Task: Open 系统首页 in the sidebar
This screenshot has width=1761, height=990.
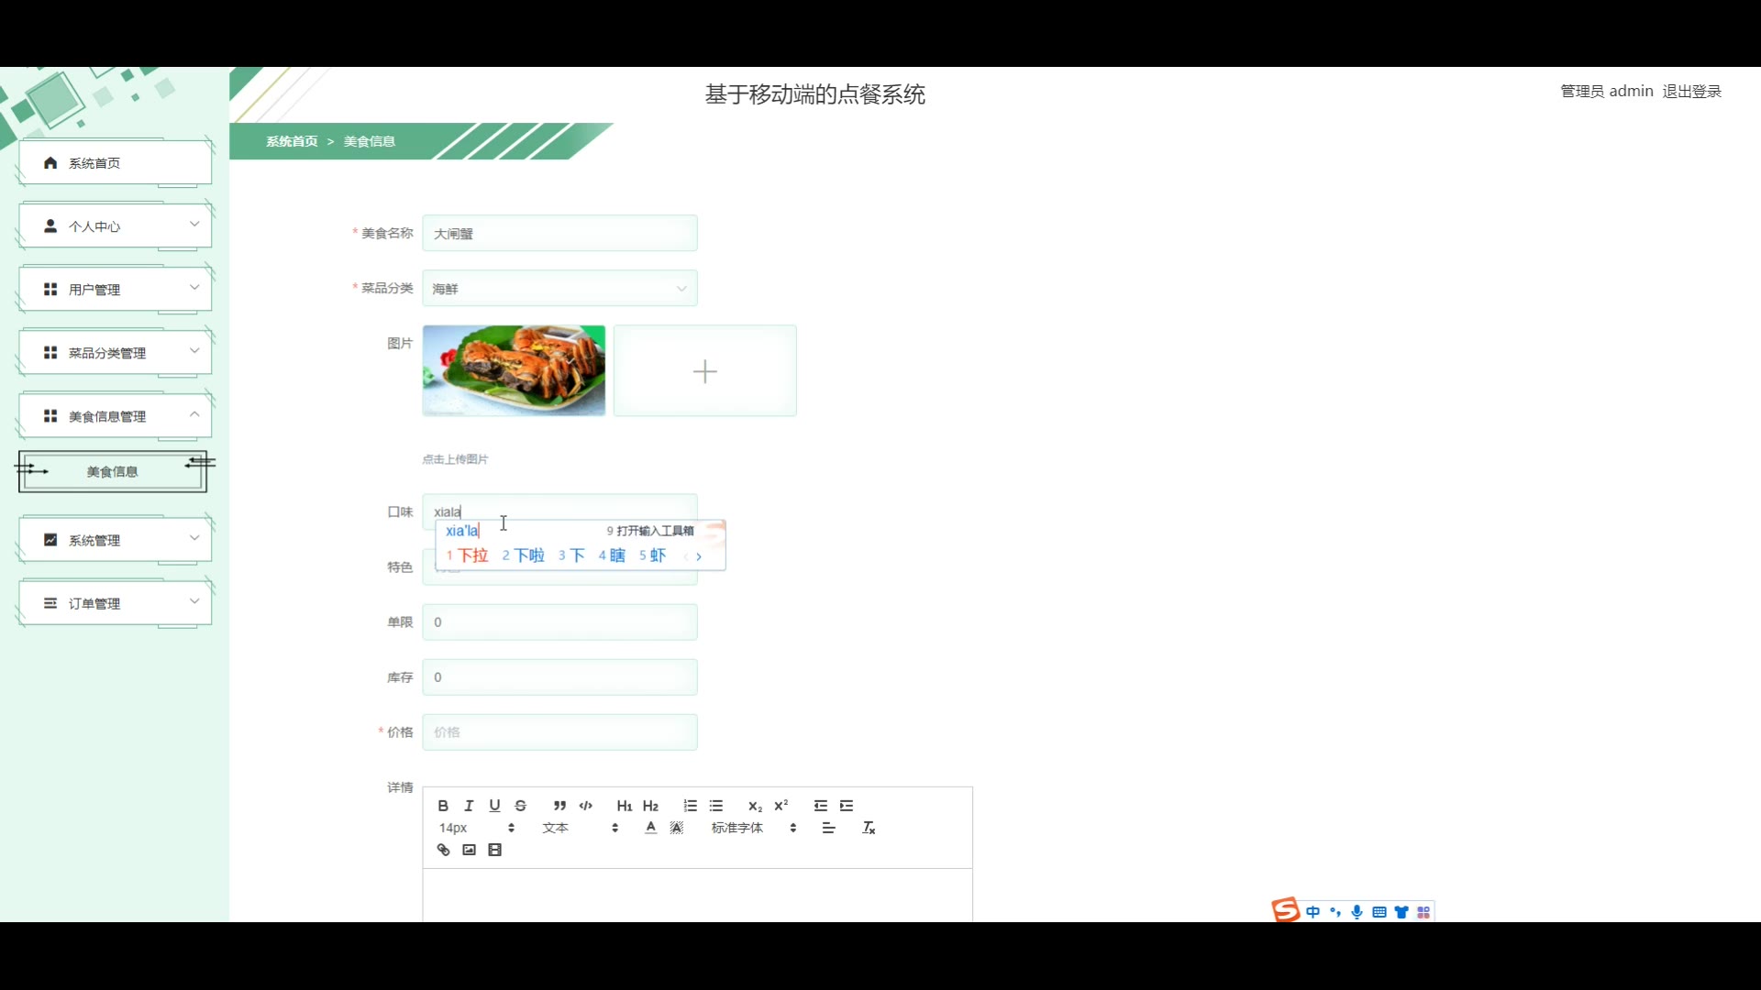Action: [x=115, y=163]
